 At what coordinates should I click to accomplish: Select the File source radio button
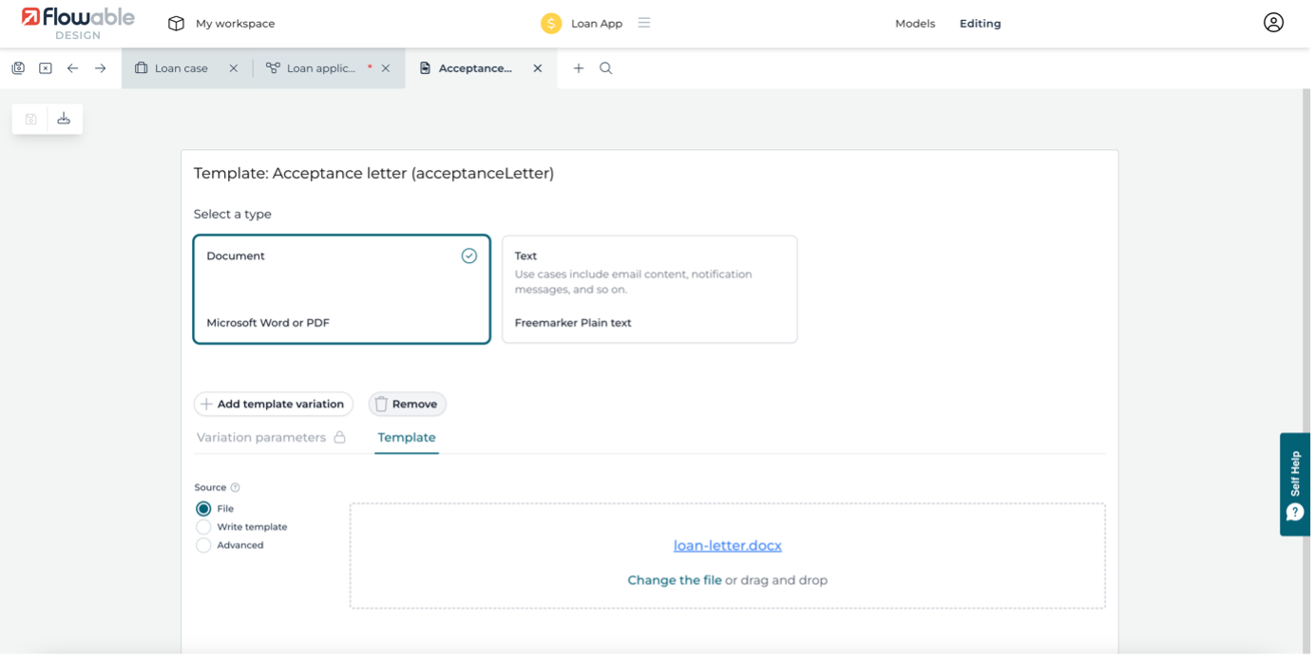point(203,509)
